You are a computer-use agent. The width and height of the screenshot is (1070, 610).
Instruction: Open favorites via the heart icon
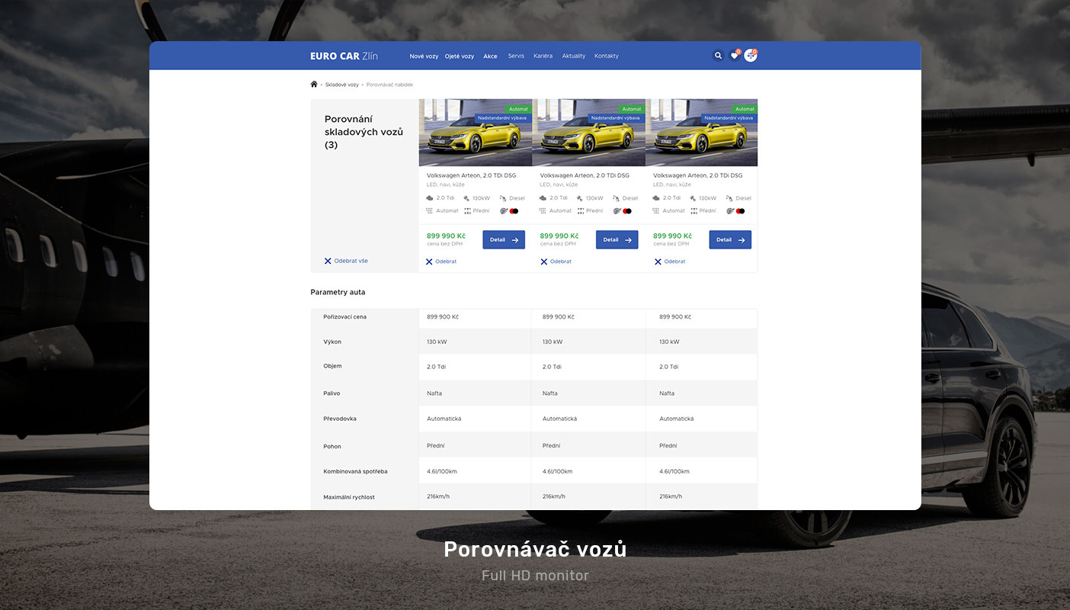coord(735,56)
